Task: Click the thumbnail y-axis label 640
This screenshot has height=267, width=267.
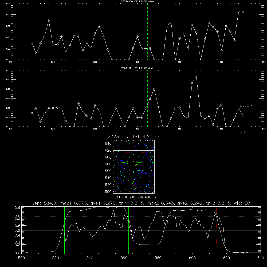Action: [x=108, y=144]
